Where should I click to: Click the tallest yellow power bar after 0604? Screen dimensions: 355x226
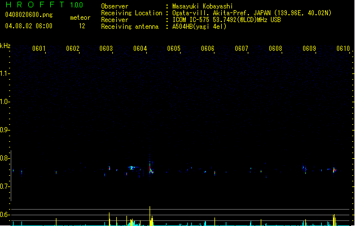click(150, 216)
